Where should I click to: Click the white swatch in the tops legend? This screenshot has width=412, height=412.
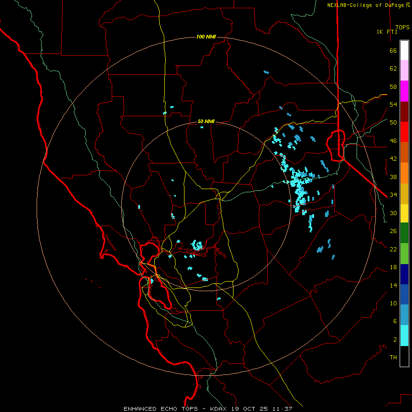coord(404,50)
